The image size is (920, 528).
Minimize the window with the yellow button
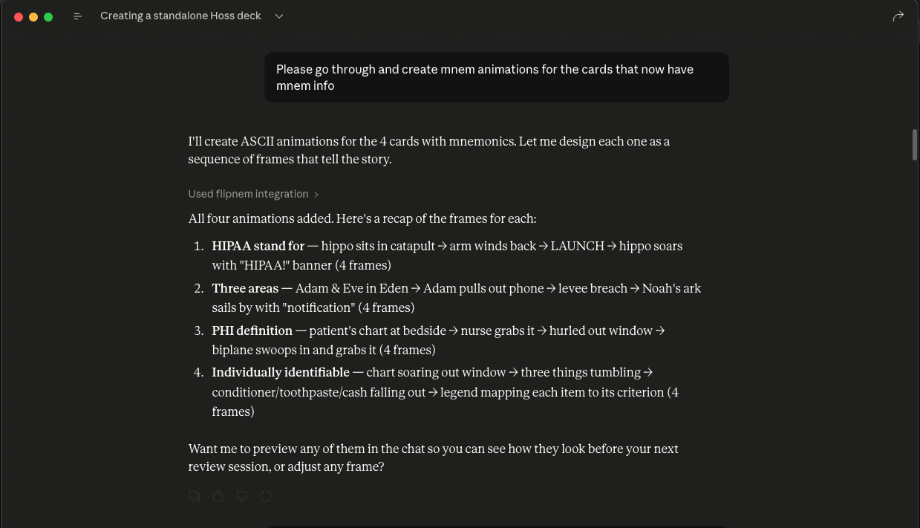pos(33,16)
